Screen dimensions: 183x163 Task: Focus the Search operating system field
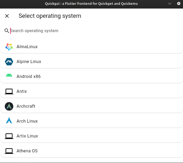point(80,31)
